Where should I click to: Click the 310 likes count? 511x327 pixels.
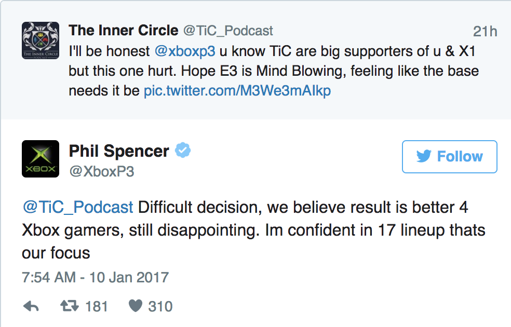(x=160, y=307)
